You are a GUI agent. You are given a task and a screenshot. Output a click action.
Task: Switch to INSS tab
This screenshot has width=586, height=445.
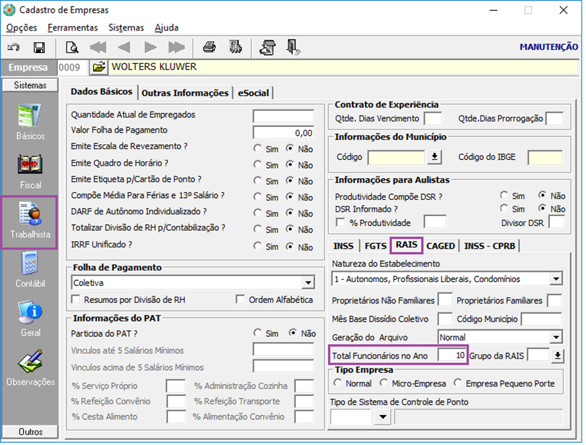(x=344, y=246)
